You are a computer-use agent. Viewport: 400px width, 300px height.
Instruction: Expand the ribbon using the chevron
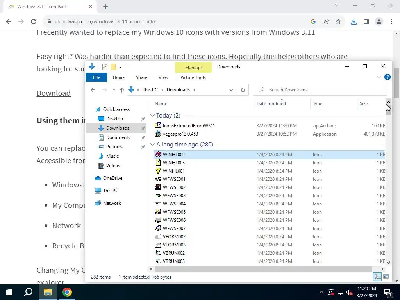pyautogui.click(x=379, y=77)
